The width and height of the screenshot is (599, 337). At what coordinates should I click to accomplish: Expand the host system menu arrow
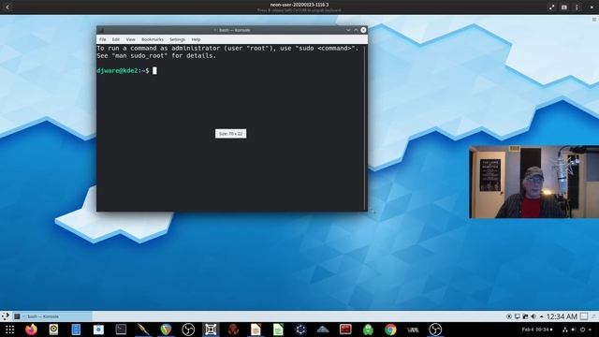click(591, 330)
